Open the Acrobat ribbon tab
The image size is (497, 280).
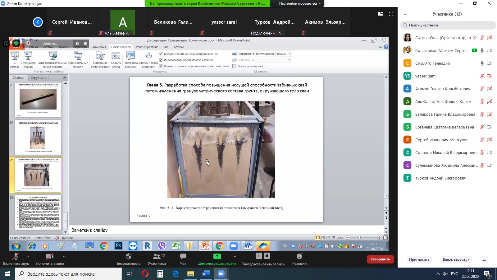179,47
